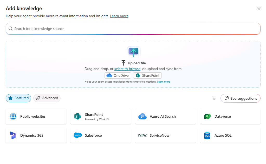Switch to the Advanced tab
The height and width of the screenshot is (164, 266).
[47, 98]
